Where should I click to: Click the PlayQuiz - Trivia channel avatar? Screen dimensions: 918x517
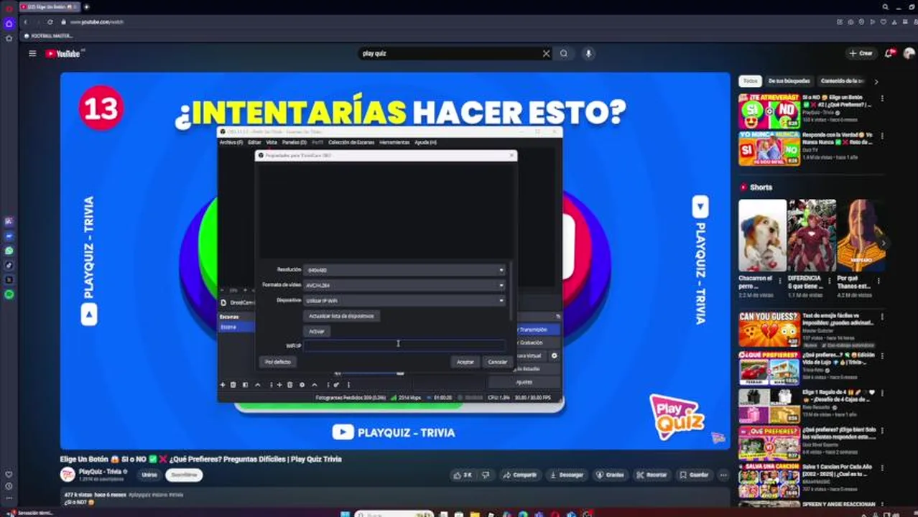coord(68,475)
